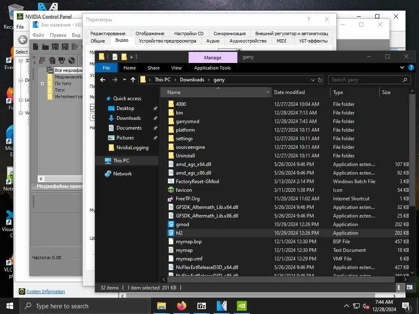419x314 pixels.
Task: Go up one folder level in Explorer
Action: [x=133, y=80]
